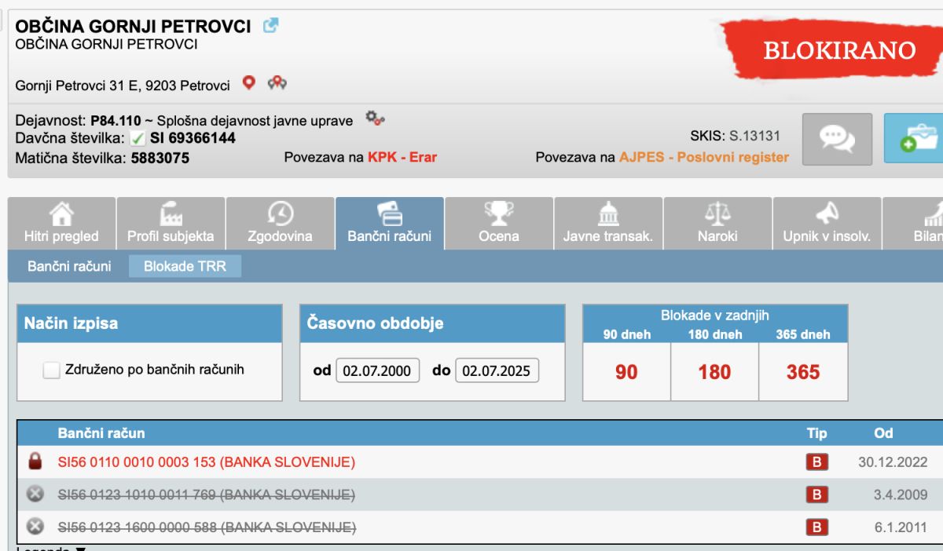
Task: Select the Blokade TRR sub-tab
Action: pos(185,266)
